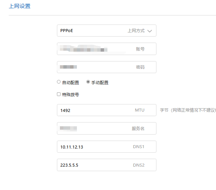Enable the 特殊拨号 checkbox
Image resolution: width=216 pixels, height=190 pixels.
pos(59,94)
